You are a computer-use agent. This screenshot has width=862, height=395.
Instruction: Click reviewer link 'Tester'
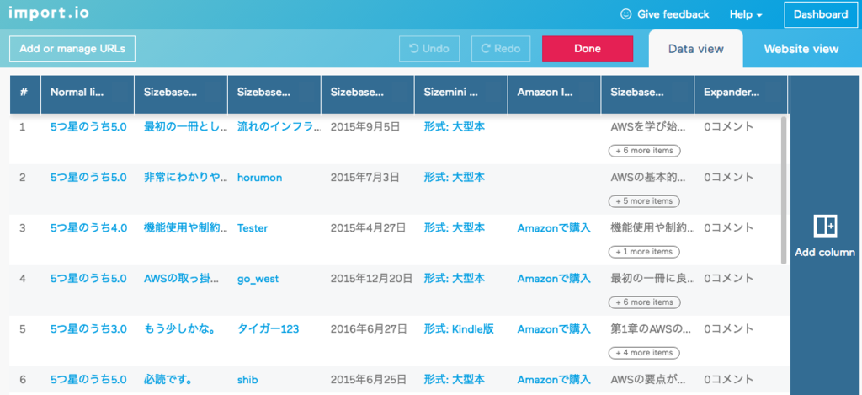[253, 228]
